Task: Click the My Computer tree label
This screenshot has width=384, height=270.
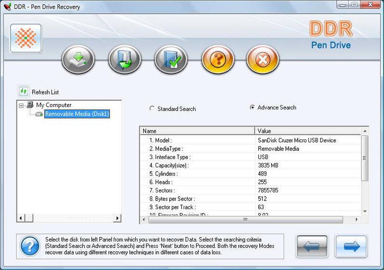Action: 54,105
